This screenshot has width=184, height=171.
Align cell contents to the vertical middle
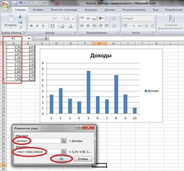pos(88,18)
